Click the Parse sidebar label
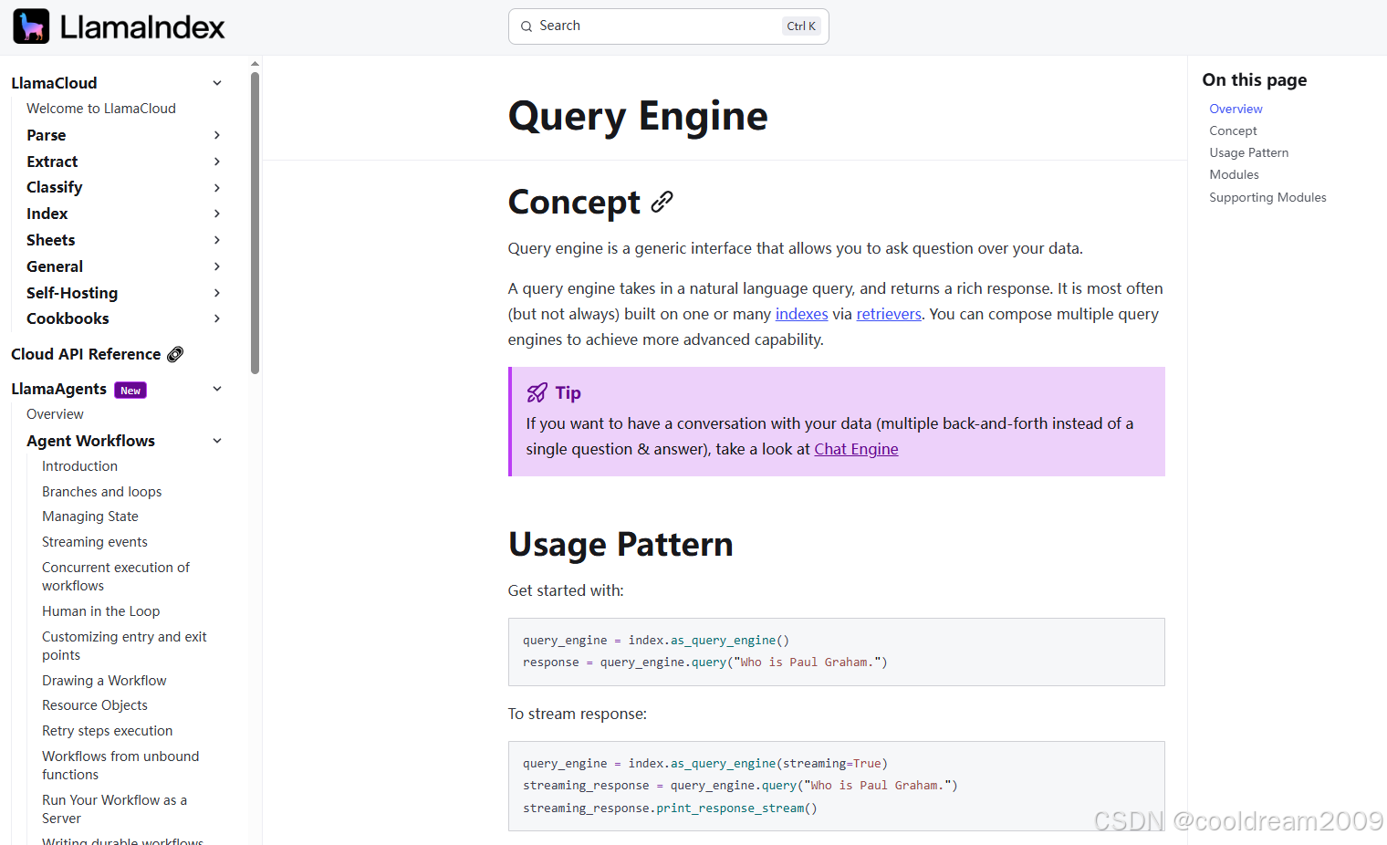The width and height of the screenshot is (1387, 845). pyautogui.click(x=47, y=135)
